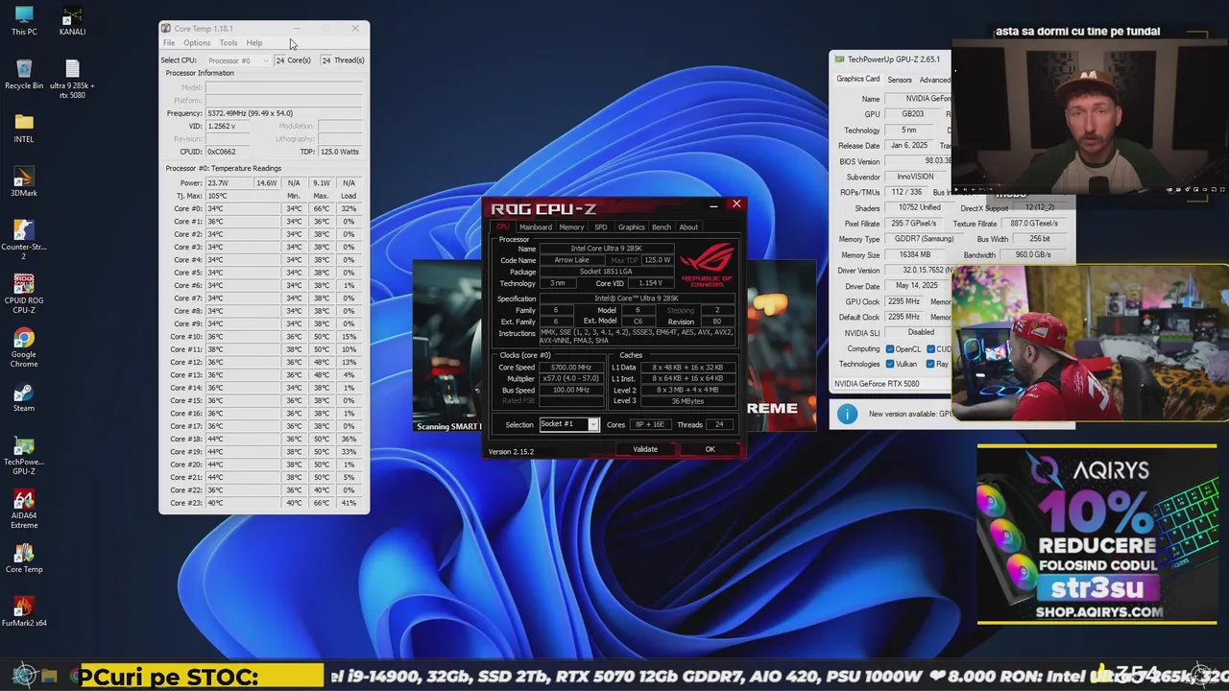Select Core #0 row in Core Temp
The image size is (1229, 691).
(264, 208)
